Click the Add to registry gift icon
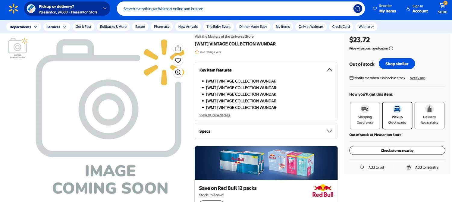Screen dimensions: 452x202 coord(409,167)
